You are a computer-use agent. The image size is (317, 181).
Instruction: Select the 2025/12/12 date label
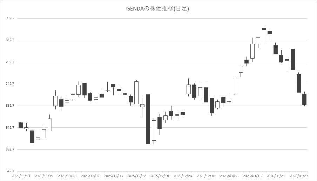136,176
